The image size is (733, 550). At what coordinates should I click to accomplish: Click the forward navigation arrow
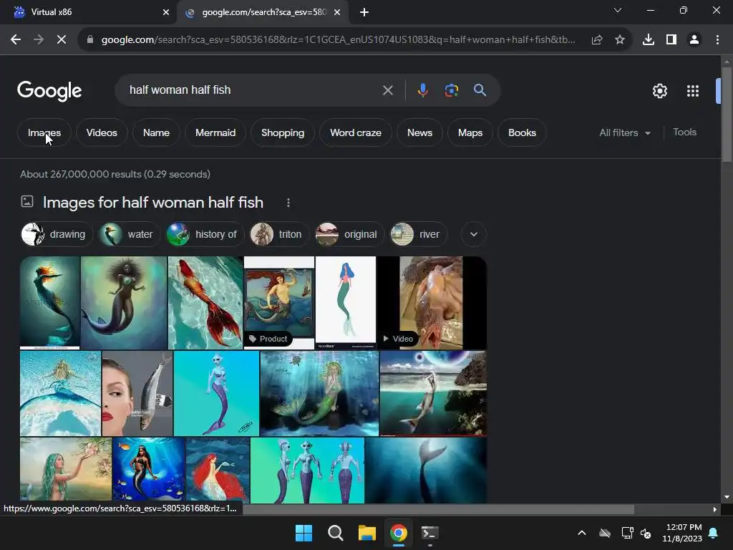[39, 40]
